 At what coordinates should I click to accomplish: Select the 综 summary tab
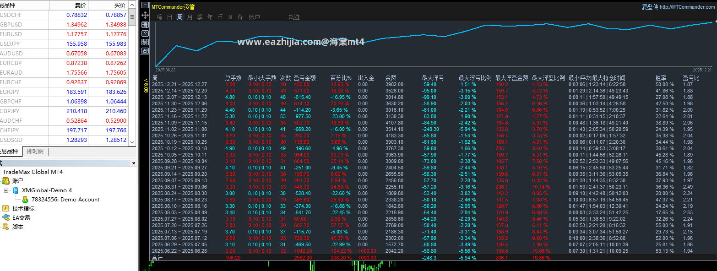[x=159, y=17]
